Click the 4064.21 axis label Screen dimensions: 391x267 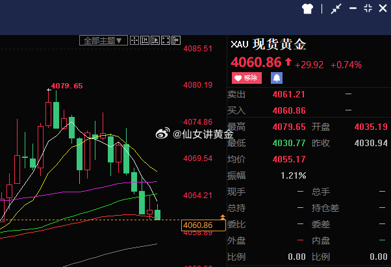pos(197,195)
